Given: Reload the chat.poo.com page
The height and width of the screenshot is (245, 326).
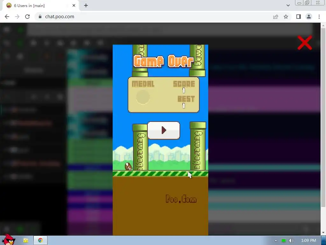Looking at the screenshot, I should click(x=27, y=17).
